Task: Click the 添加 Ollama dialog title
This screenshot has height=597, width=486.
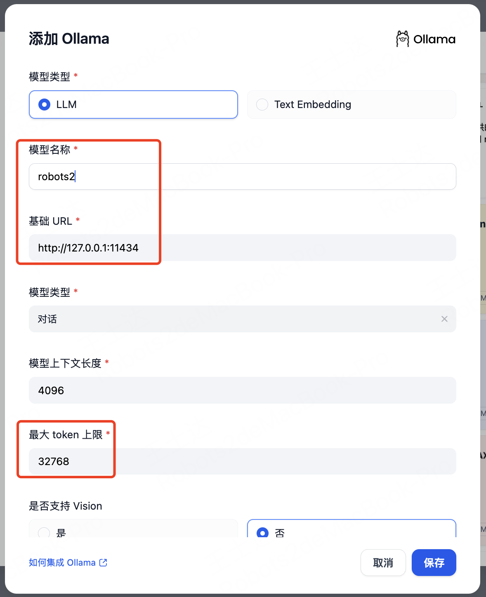Action: (69, 39)
